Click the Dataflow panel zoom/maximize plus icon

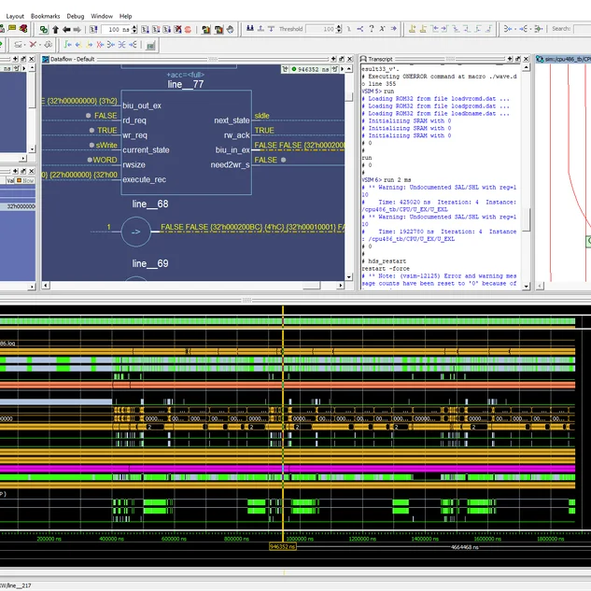click(x=333, y=59)
